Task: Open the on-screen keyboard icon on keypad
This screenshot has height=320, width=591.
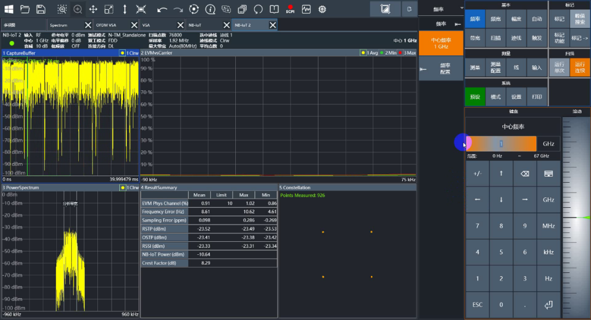Action: (x=548, y=174)
